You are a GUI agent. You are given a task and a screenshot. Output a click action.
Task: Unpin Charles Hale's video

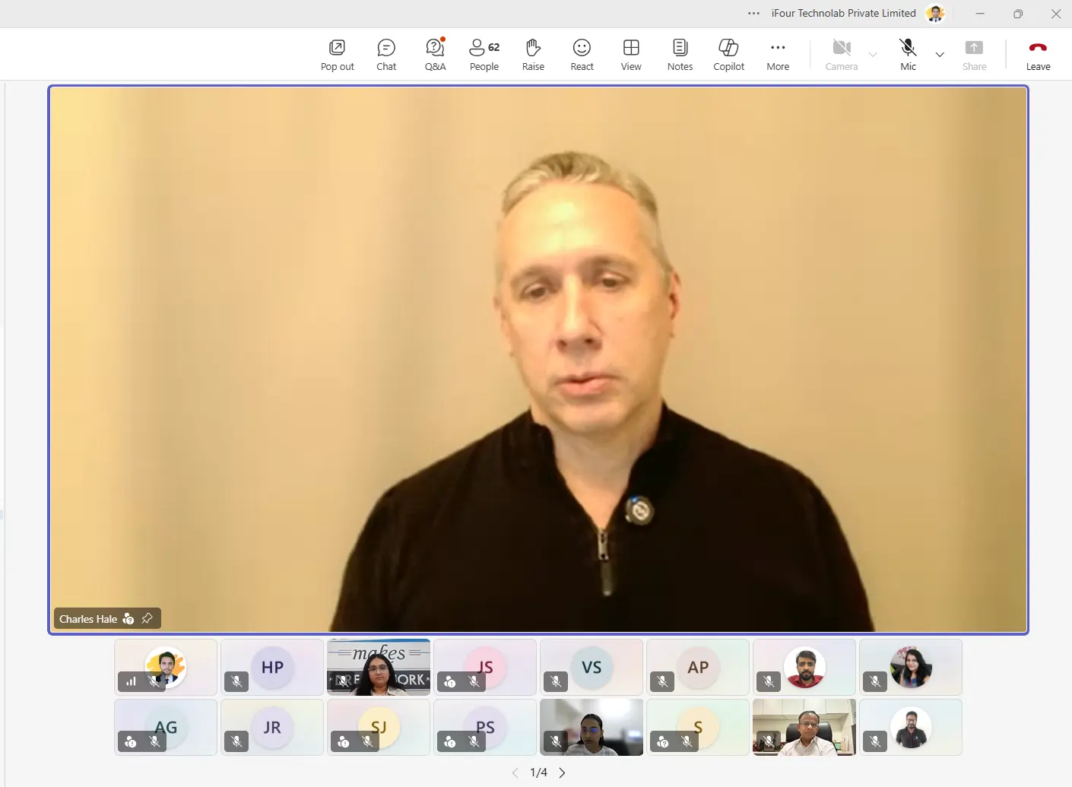click(x=147, y=618)
